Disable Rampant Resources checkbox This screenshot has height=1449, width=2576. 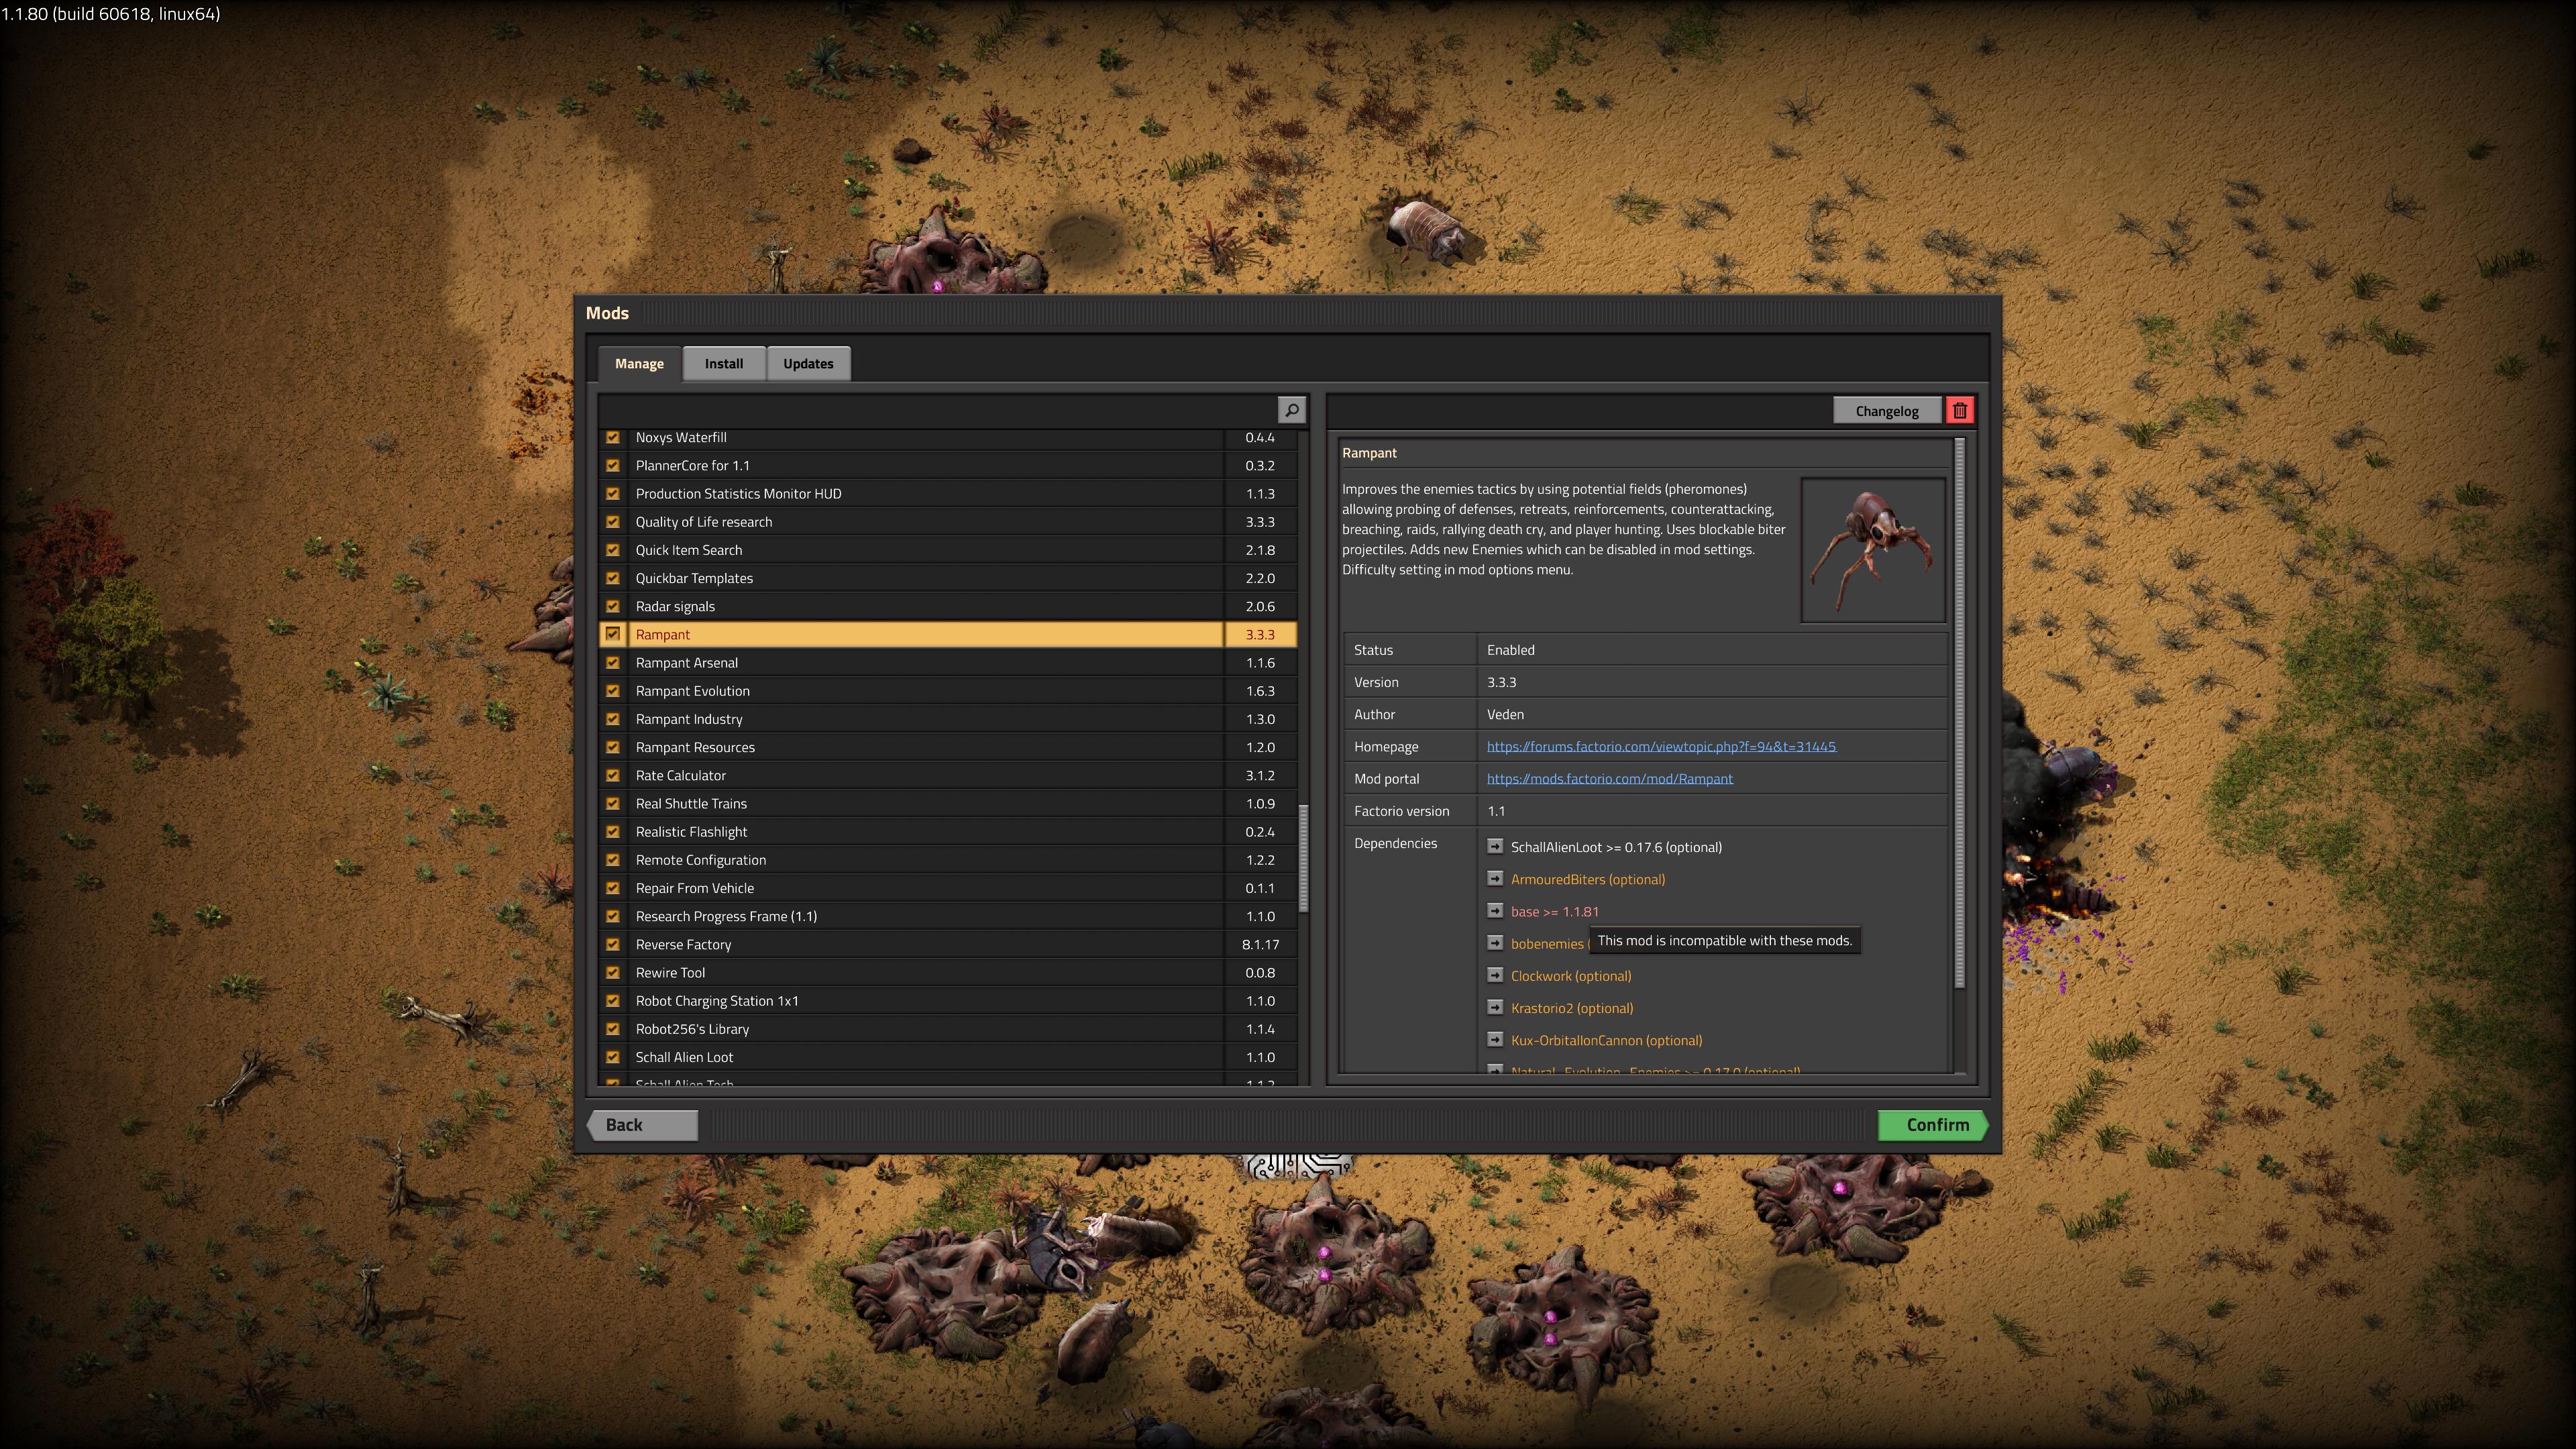coord(613,746)
